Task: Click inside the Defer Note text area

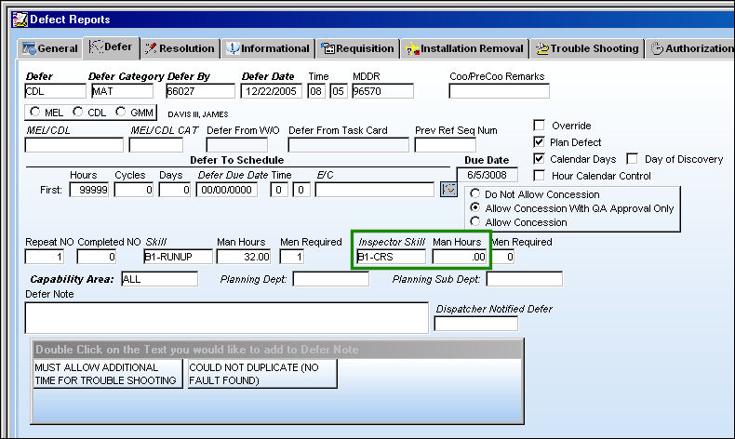Action: 227,318
